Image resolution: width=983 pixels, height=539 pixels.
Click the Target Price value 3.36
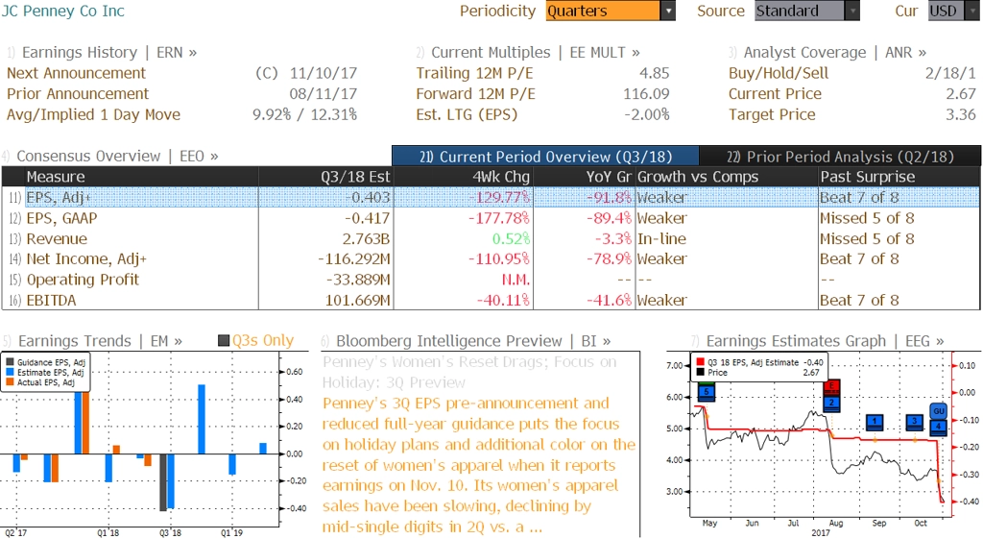[x=960, y=114]
